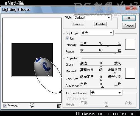
Task: Click the Cancel button
Action: 129,26
